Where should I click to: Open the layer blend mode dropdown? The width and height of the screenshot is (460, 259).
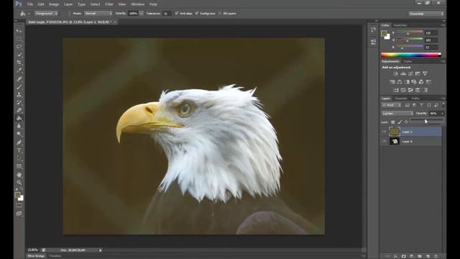397,114
